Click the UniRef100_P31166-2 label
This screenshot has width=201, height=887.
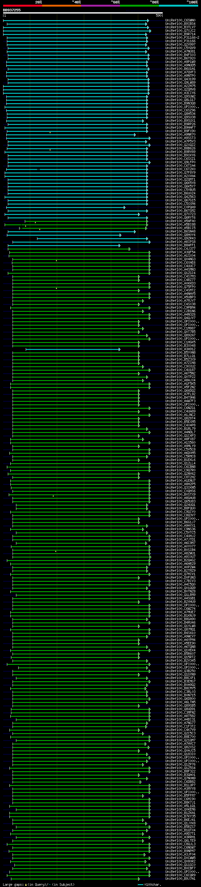click(182, 37)
